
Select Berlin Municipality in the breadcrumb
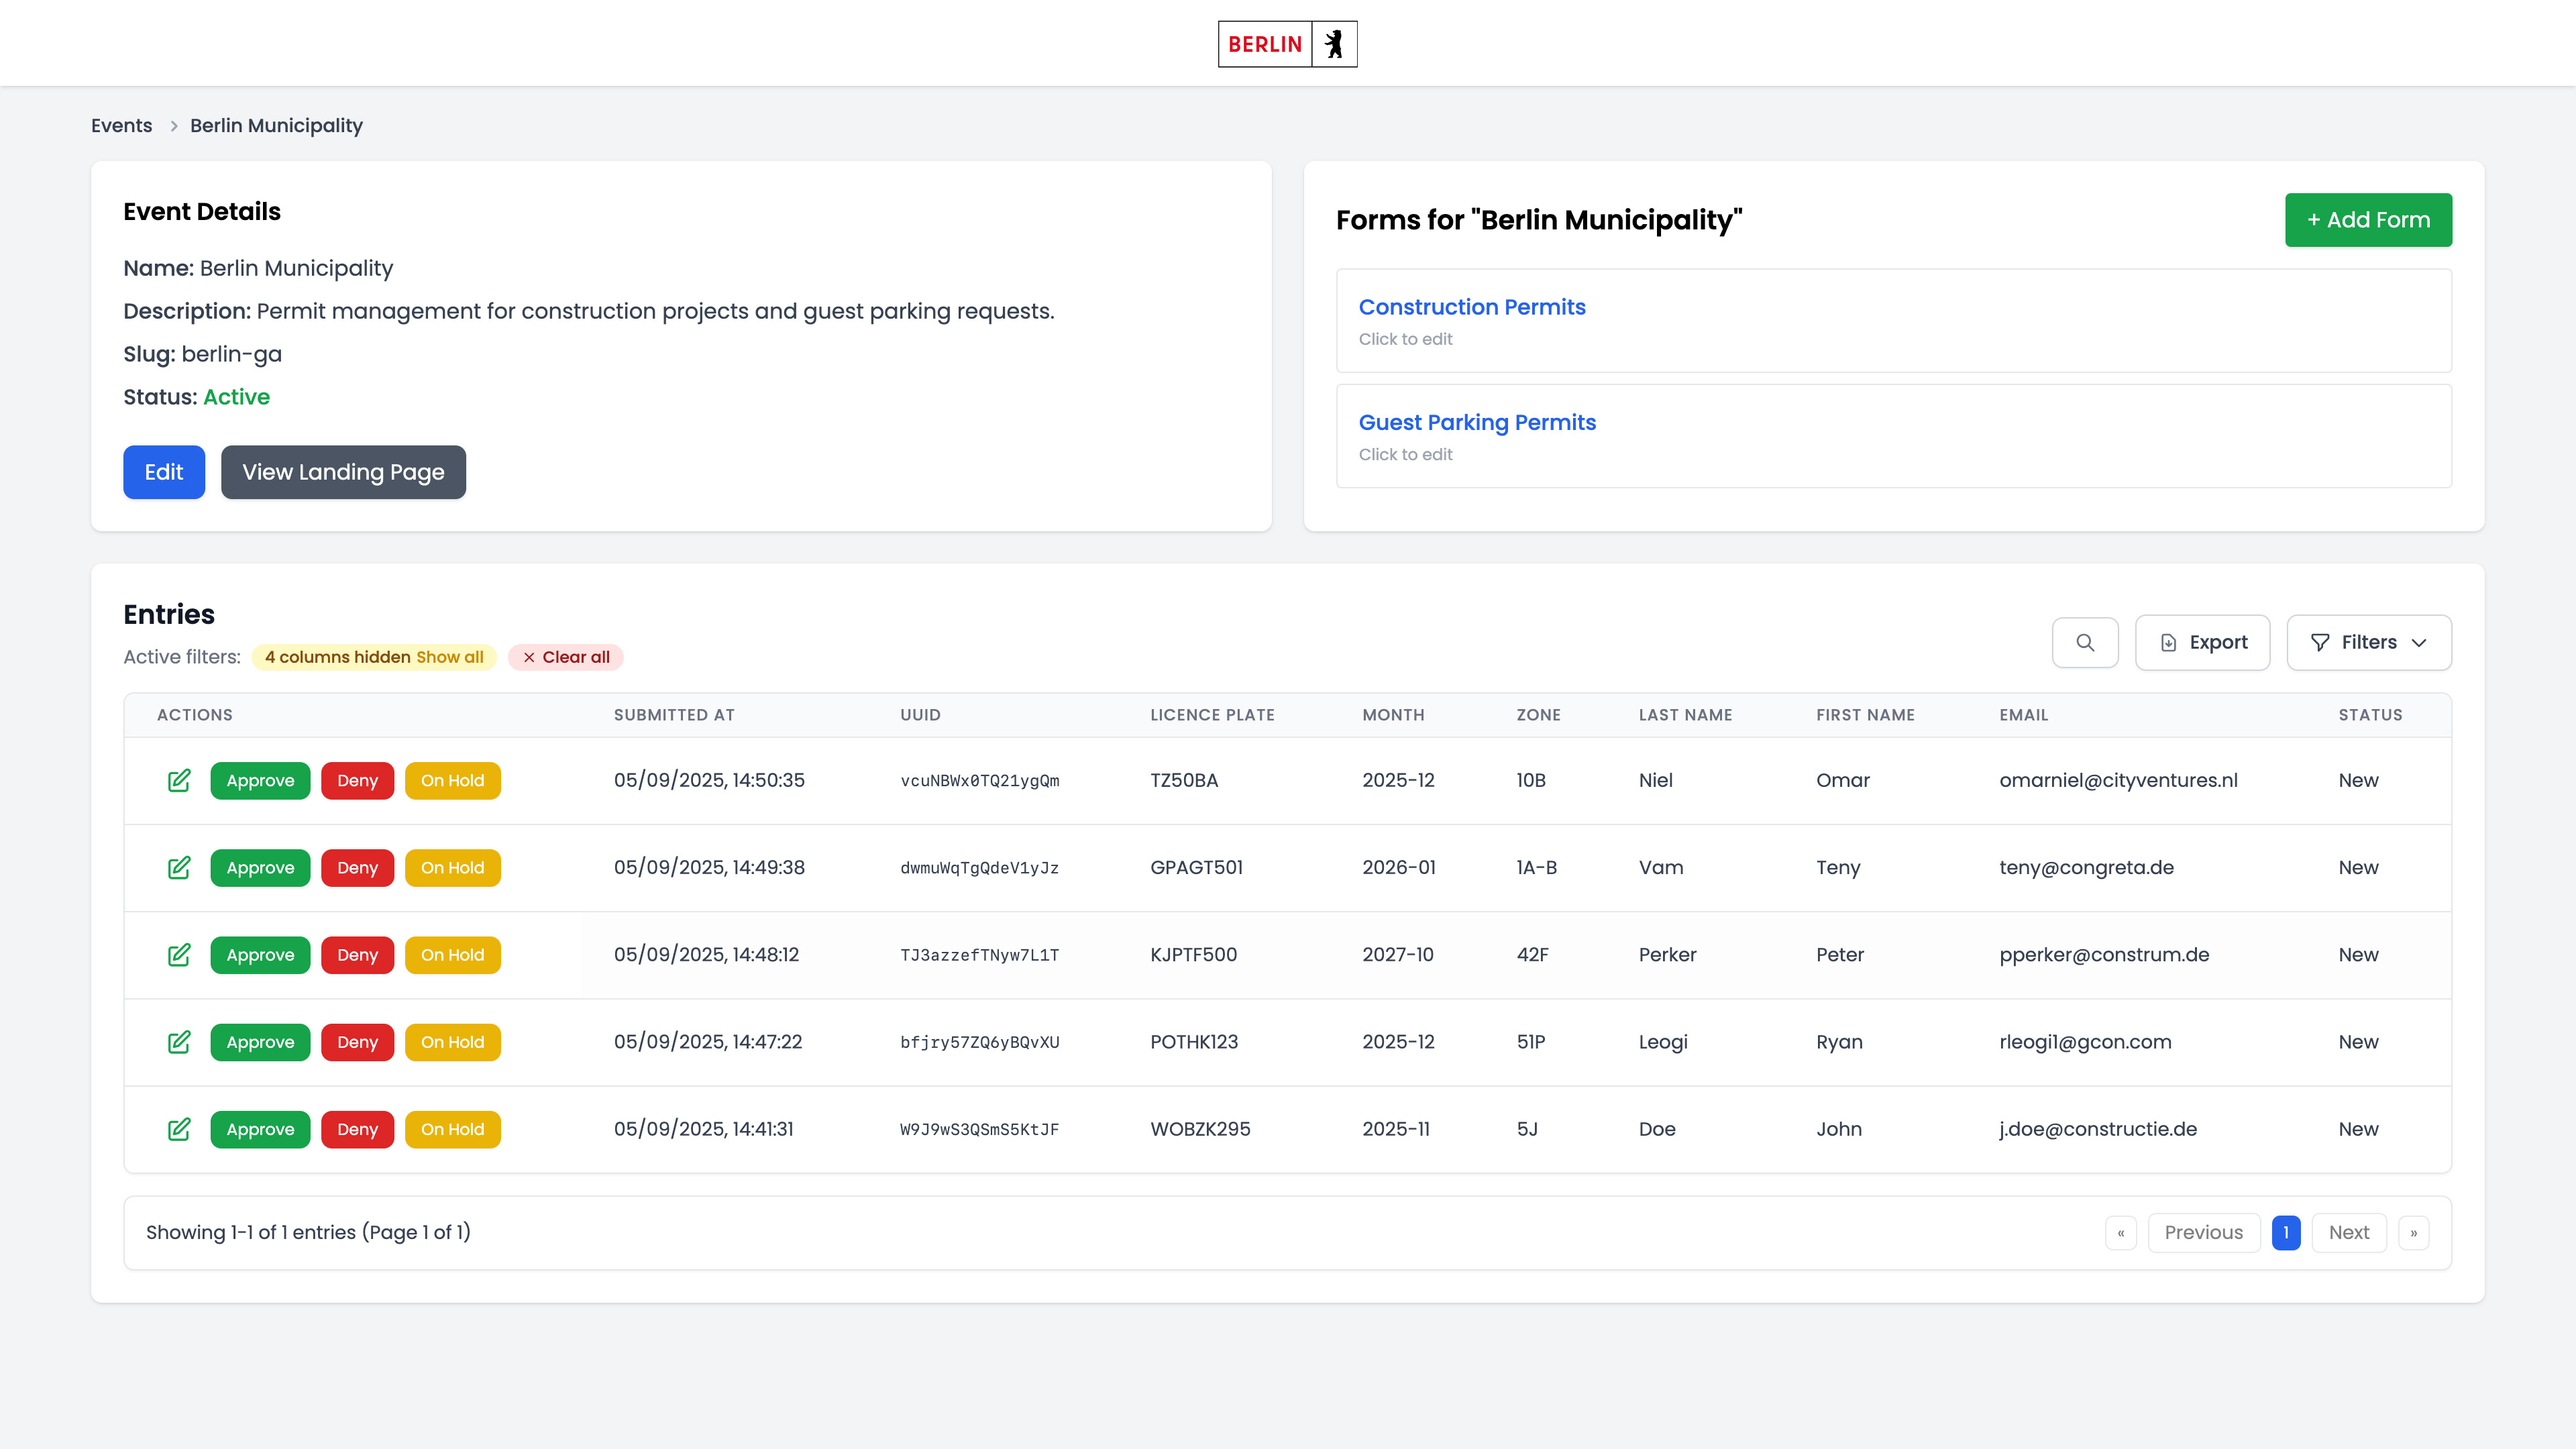point(276,125)
